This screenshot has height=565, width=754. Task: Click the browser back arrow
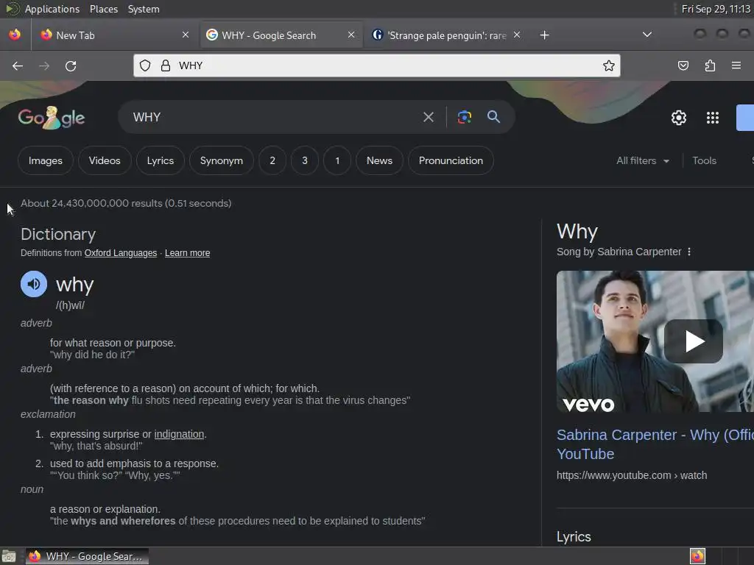click(x=18, y=65)
